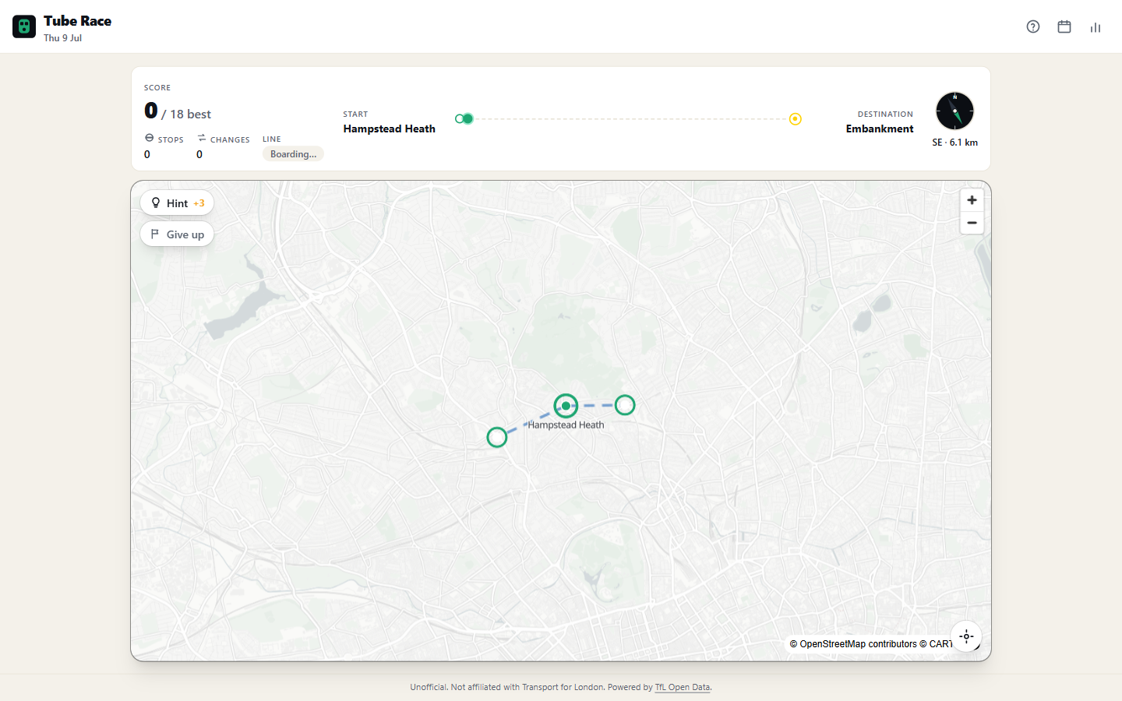Click the 'SE · 6.1 km' distance label
The width and height of the screenshot is (1122, 701).
954,143
